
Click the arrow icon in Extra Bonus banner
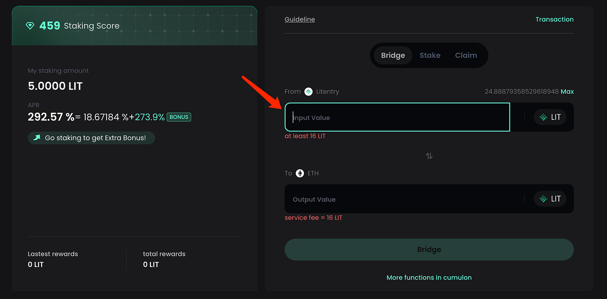click(x=37, y=138)
